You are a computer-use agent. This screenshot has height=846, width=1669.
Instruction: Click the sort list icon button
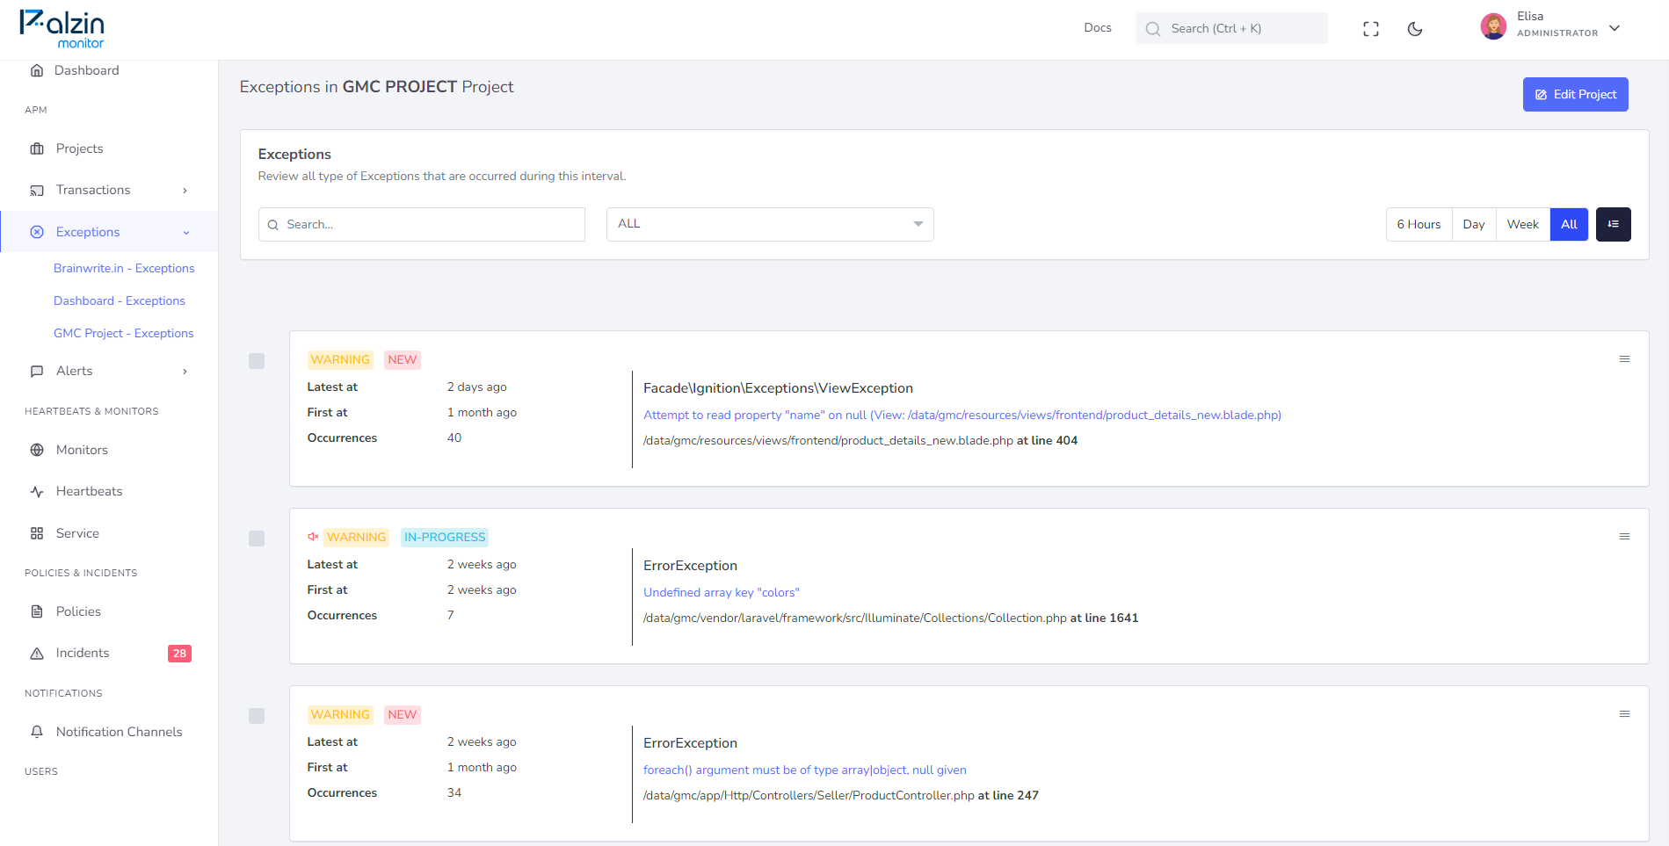(1614, 224)
